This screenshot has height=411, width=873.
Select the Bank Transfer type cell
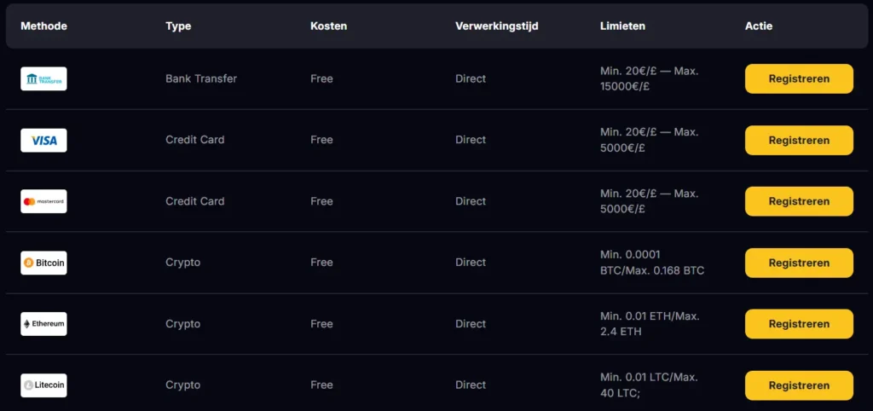(x=201, y=78)
